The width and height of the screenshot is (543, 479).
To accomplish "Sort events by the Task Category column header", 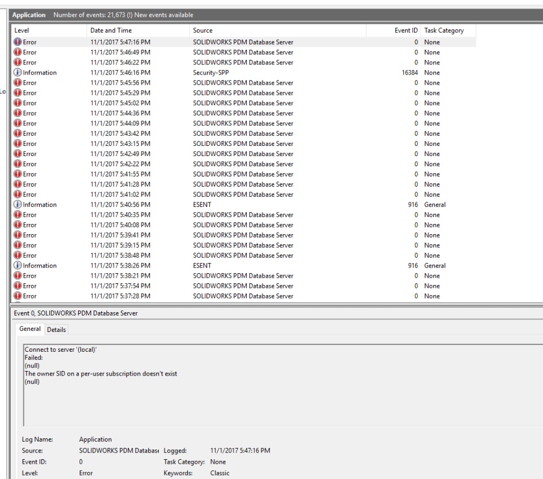I will pyautogui.click(x=448, y=31).
